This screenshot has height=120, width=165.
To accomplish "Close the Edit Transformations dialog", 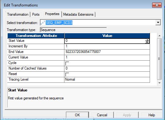I will tap(157, 5).
